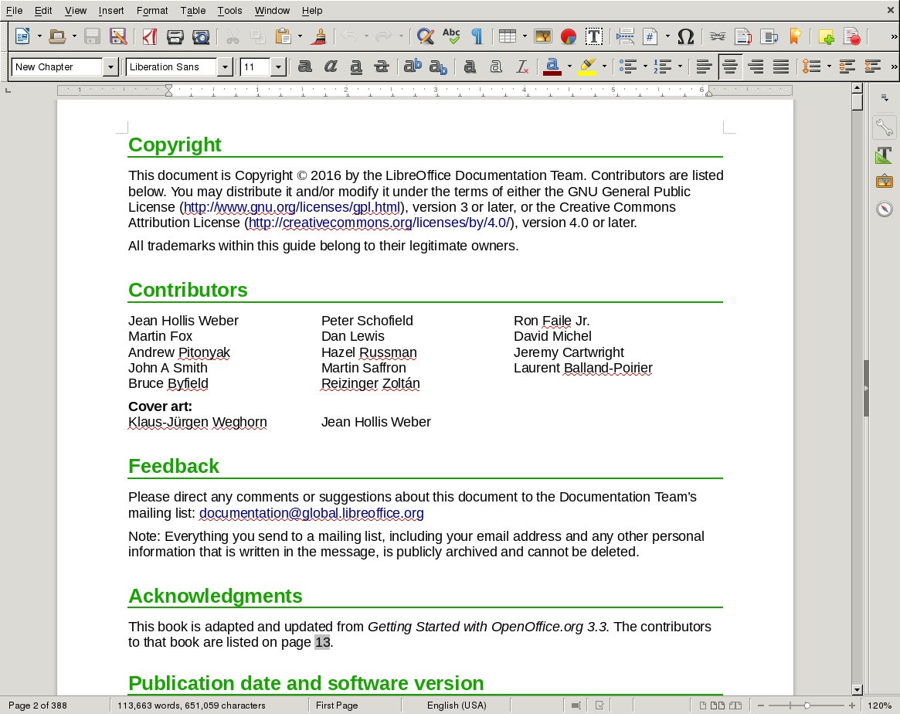
Task: Toggle bold formatting
Action: 305,66
